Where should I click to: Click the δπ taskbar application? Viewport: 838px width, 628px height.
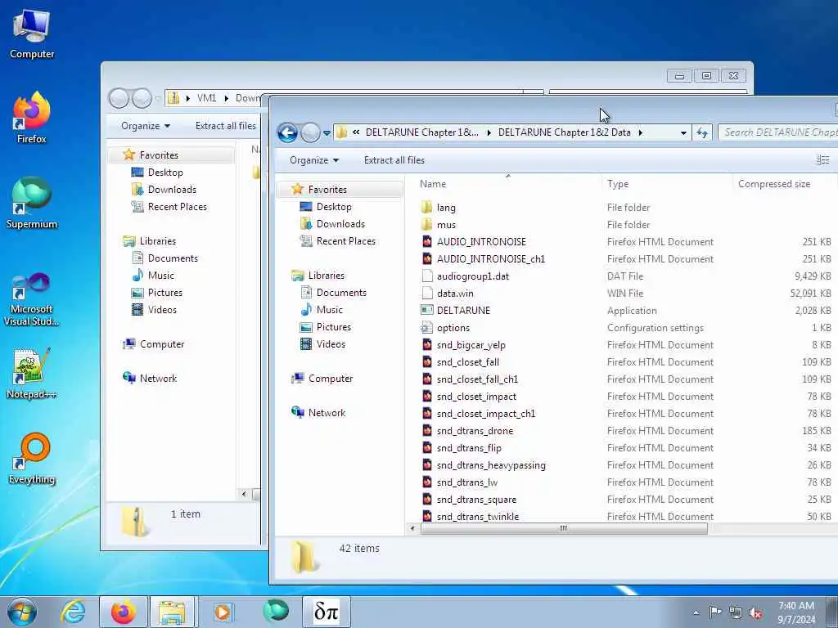[x=327, y=612]
